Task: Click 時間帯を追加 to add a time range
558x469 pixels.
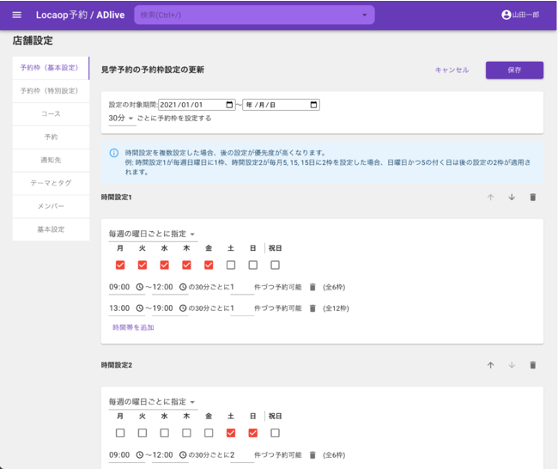Action: (x=133, y=327)
